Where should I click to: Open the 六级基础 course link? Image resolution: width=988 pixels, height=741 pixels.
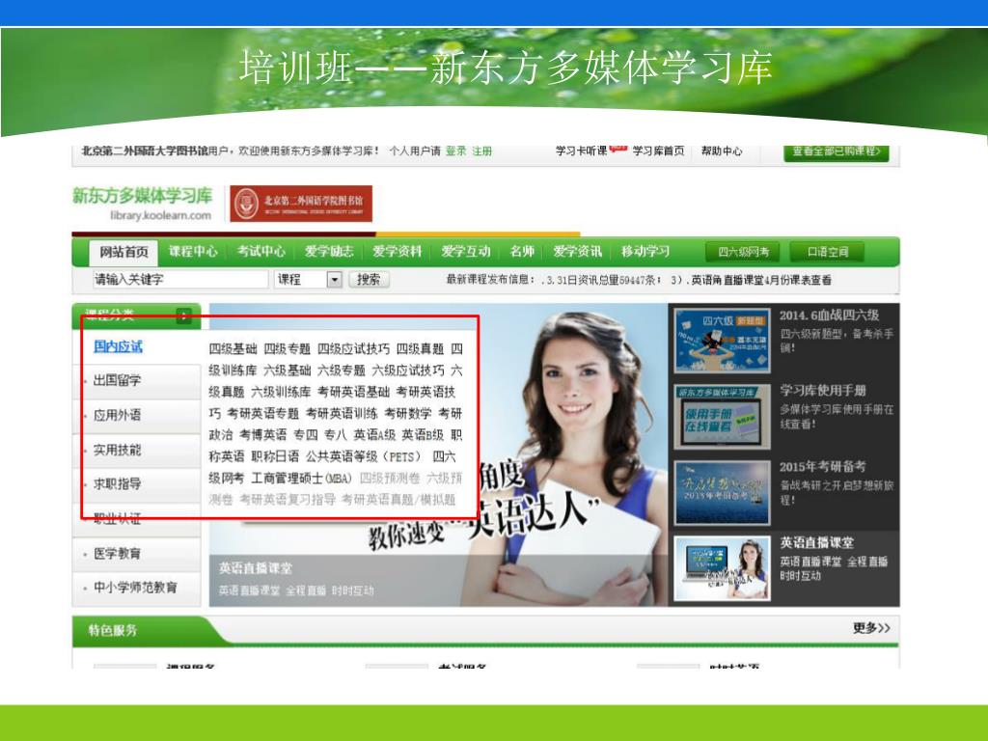point(288,370)
